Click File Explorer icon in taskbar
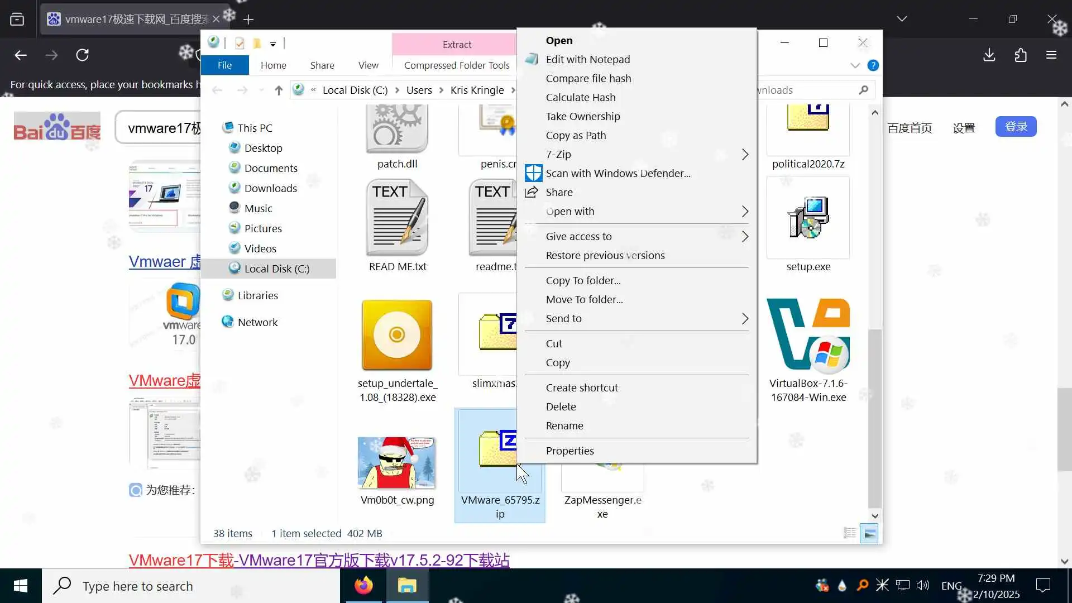1072x603 pixels. 407,586
